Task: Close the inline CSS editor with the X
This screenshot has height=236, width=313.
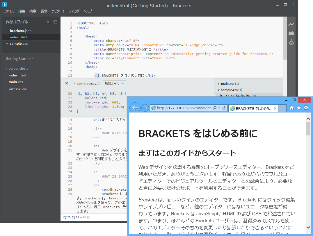Action: pos(67,83)
